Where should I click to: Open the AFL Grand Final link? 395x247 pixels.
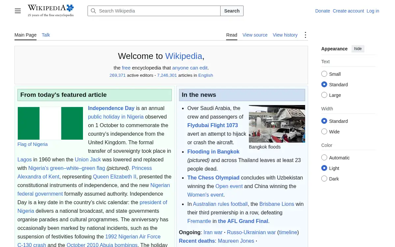click(x=243, y=221)
